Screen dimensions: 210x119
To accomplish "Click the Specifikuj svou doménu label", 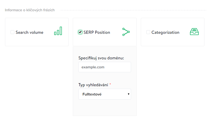I will tap(101, 58).
